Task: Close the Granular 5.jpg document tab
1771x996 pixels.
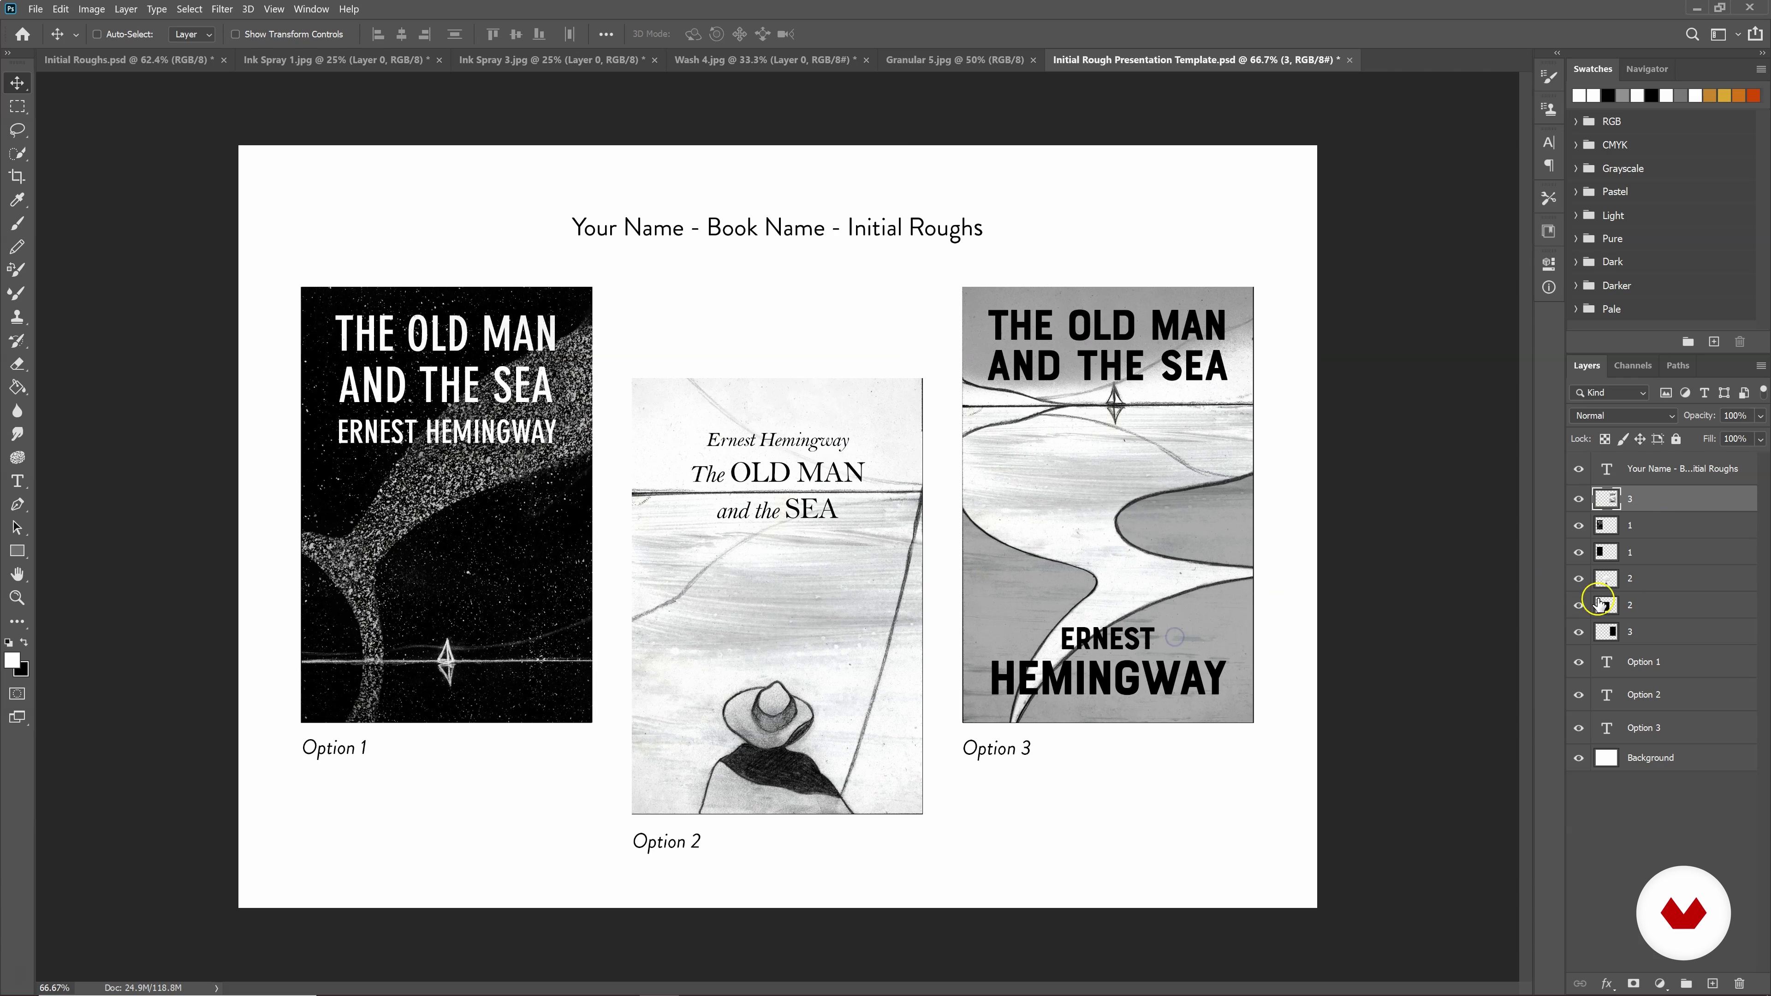Action: click(1033, 60)
